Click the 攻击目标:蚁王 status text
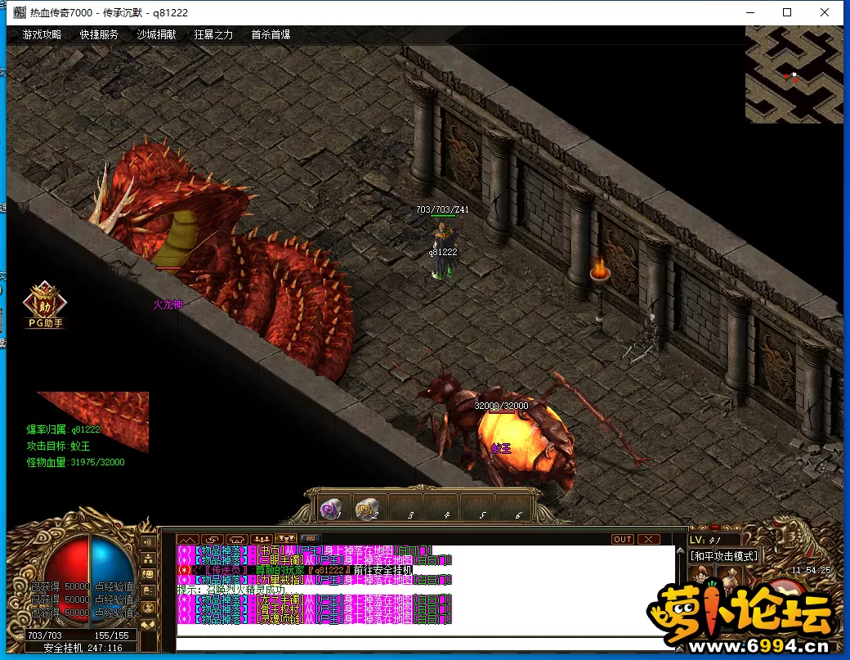The height and width of the screenshot is (660, 850). click(x=59, y=446)
